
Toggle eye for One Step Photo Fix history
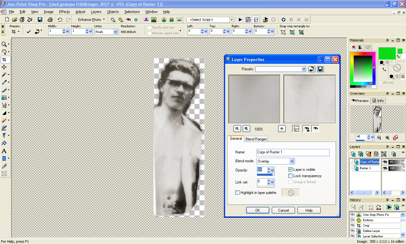pos(352,215)
